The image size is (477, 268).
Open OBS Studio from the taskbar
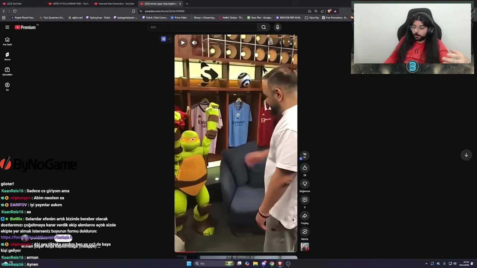point(288,264)
